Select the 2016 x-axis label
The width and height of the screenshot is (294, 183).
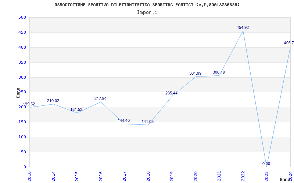[101, 176]
